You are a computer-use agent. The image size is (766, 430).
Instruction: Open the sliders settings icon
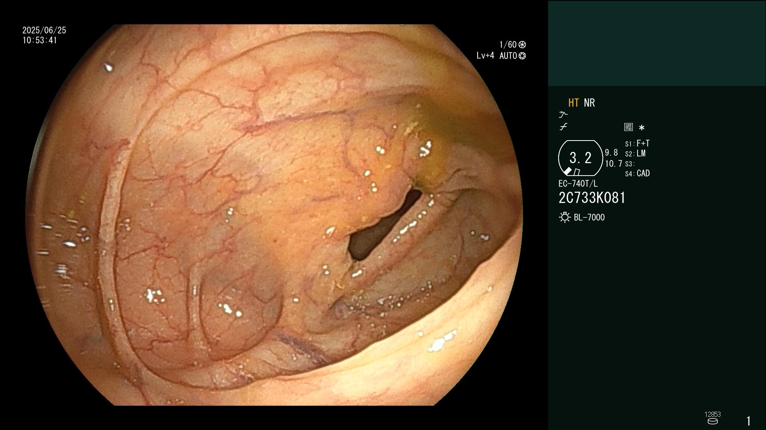click(628, 127)
